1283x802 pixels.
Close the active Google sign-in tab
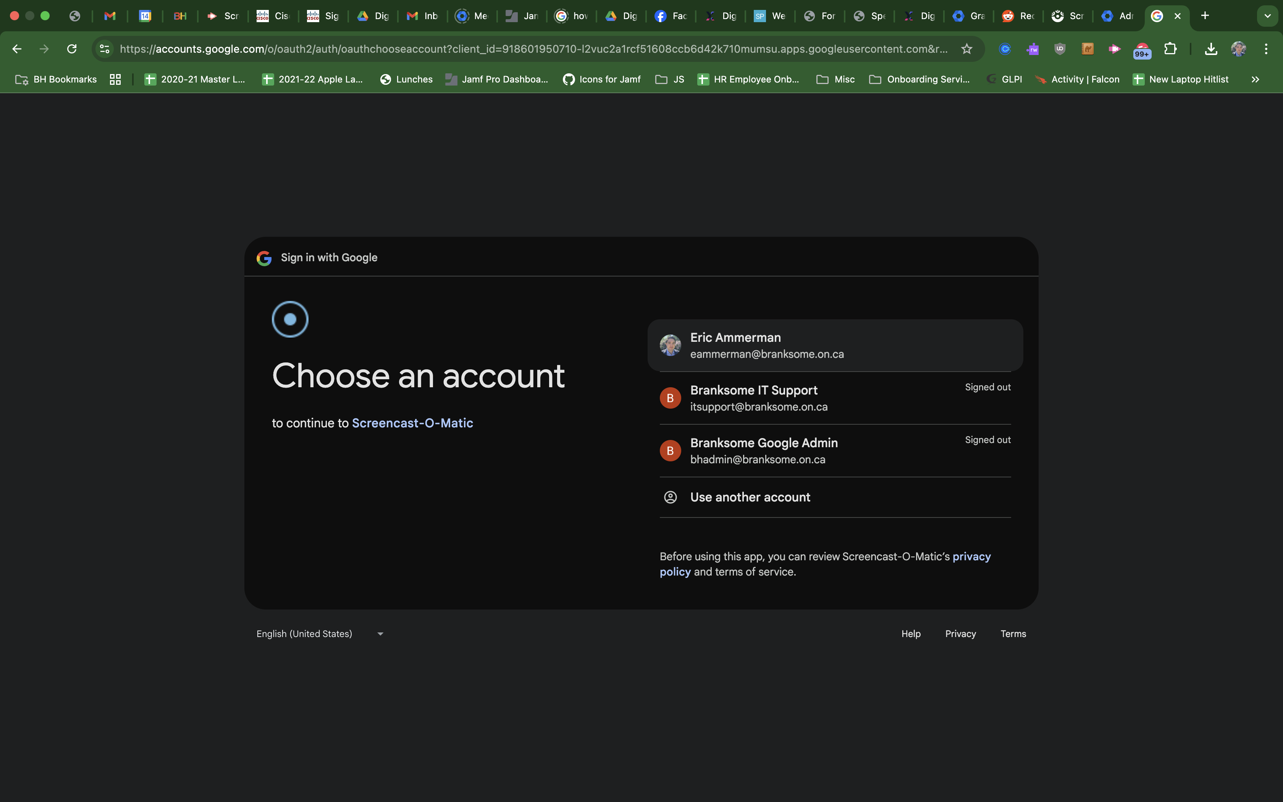[1178, 16]
